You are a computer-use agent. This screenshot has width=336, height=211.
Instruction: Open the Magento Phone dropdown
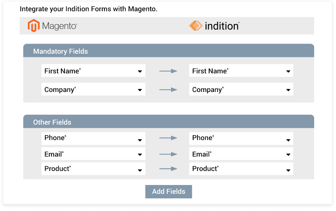[93, 138]
